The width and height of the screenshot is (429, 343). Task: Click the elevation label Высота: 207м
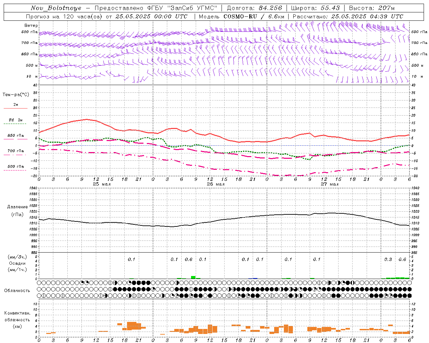[x=372, y=8]
